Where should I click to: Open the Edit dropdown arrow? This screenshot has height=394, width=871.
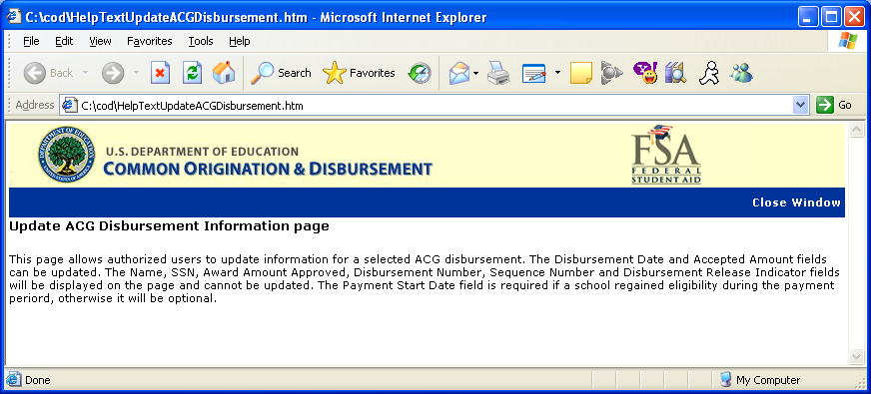pos(557,73)
